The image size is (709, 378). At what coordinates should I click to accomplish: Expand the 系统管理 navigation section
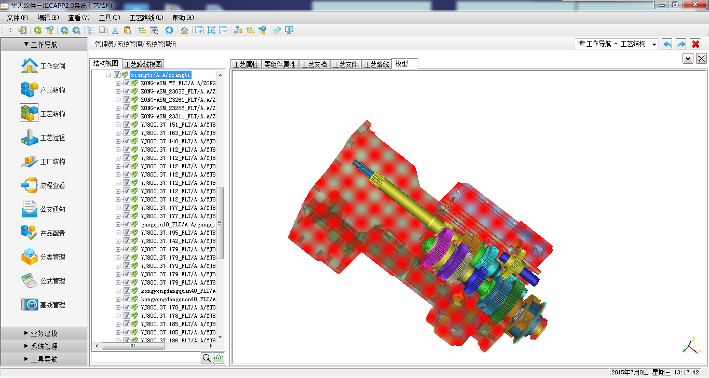coord(44,346)
